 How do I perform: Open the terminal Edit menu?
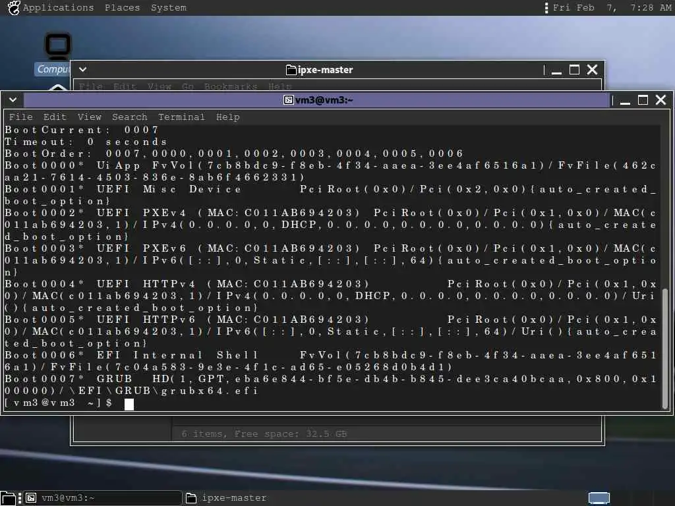tap(55, 117)
